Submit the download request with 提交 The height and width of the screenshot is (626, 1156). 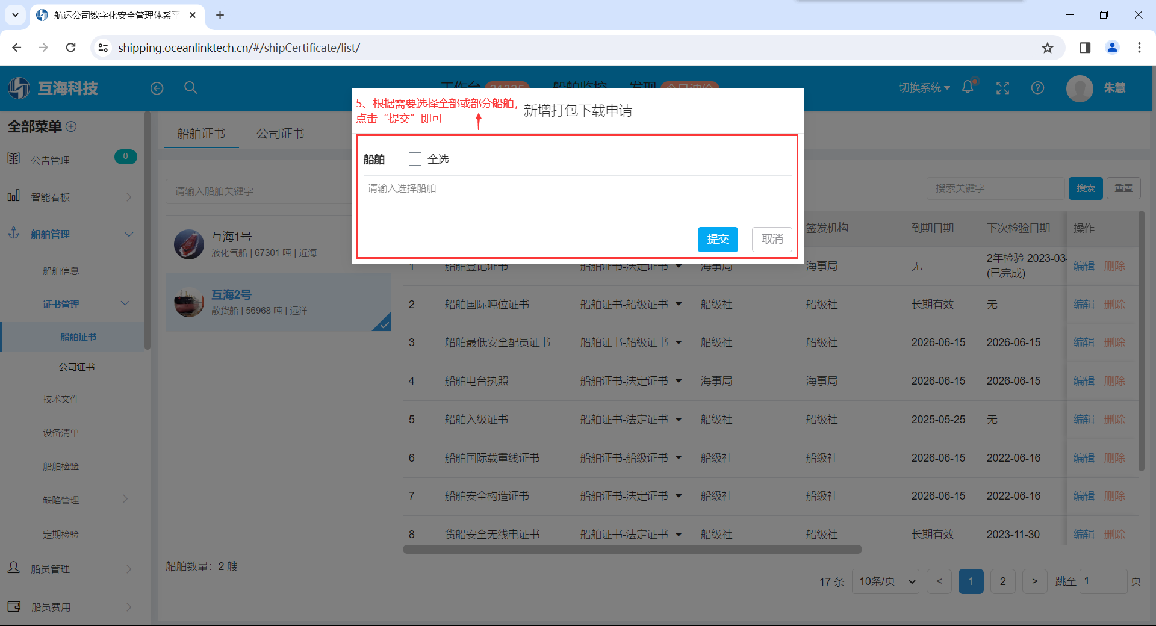tap(718, 239)
